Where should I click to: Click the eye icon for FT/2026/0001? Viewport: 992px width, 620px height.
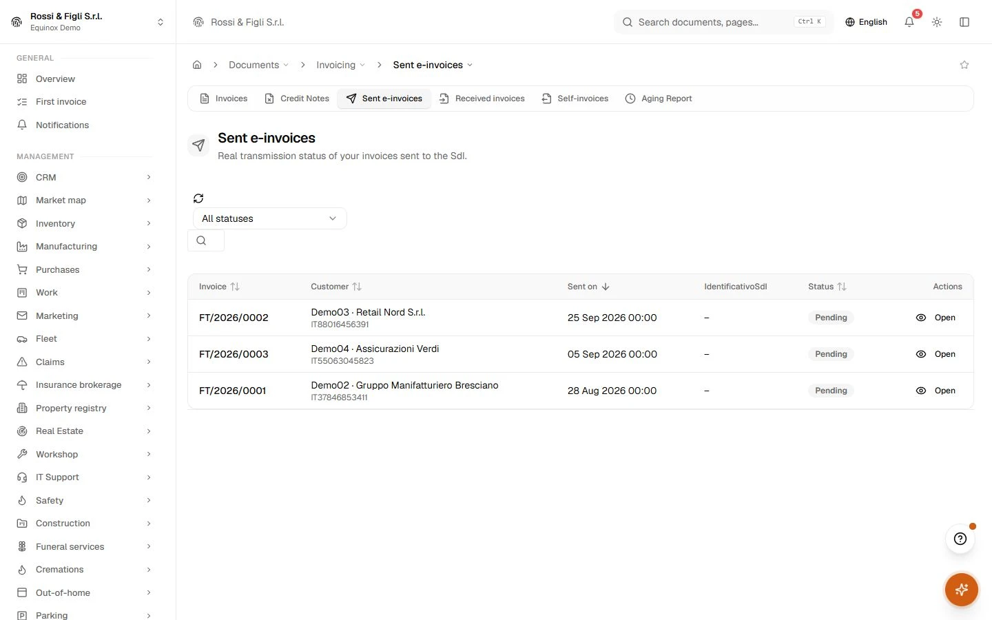(921, 391)
